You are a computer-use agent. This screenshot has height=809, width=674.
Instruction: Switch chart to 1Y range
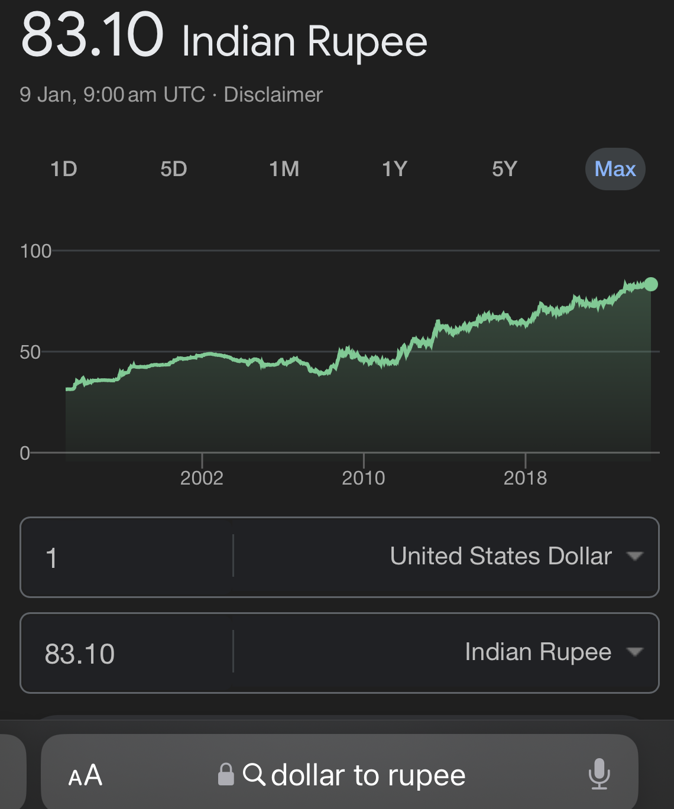[x=394, y=169]
